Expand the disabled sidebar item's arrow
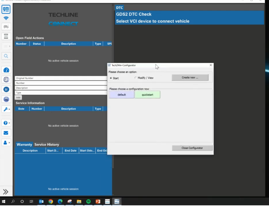Viewport: 269px width, 206px height. (x=9, y=46)
